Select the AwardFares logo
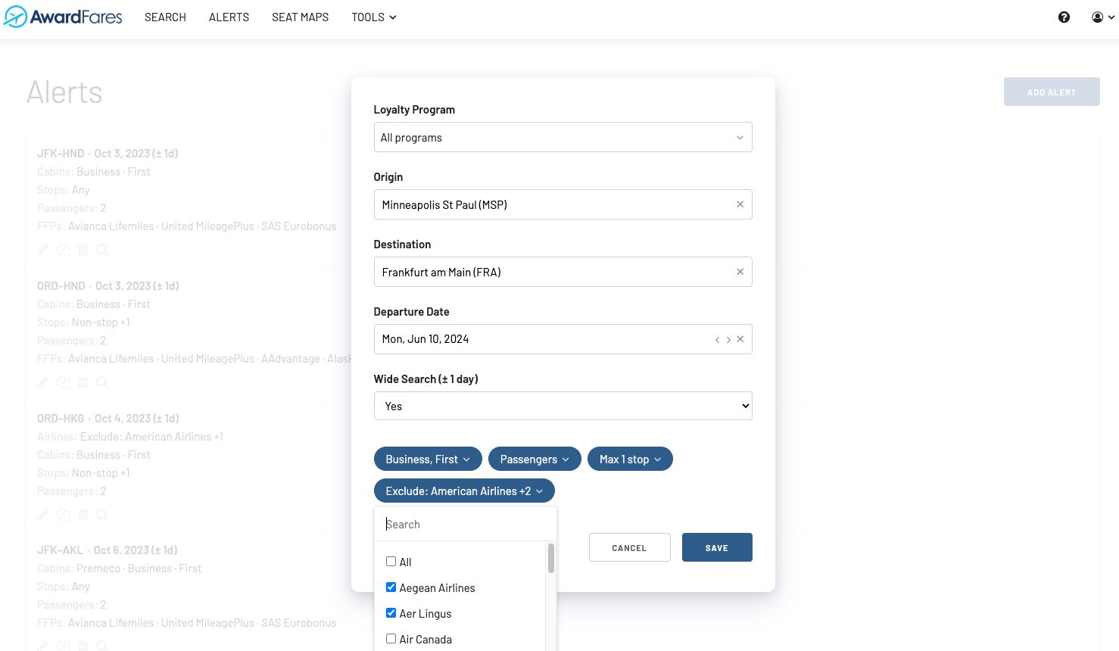1119x651 pixels. pos(63,17)
